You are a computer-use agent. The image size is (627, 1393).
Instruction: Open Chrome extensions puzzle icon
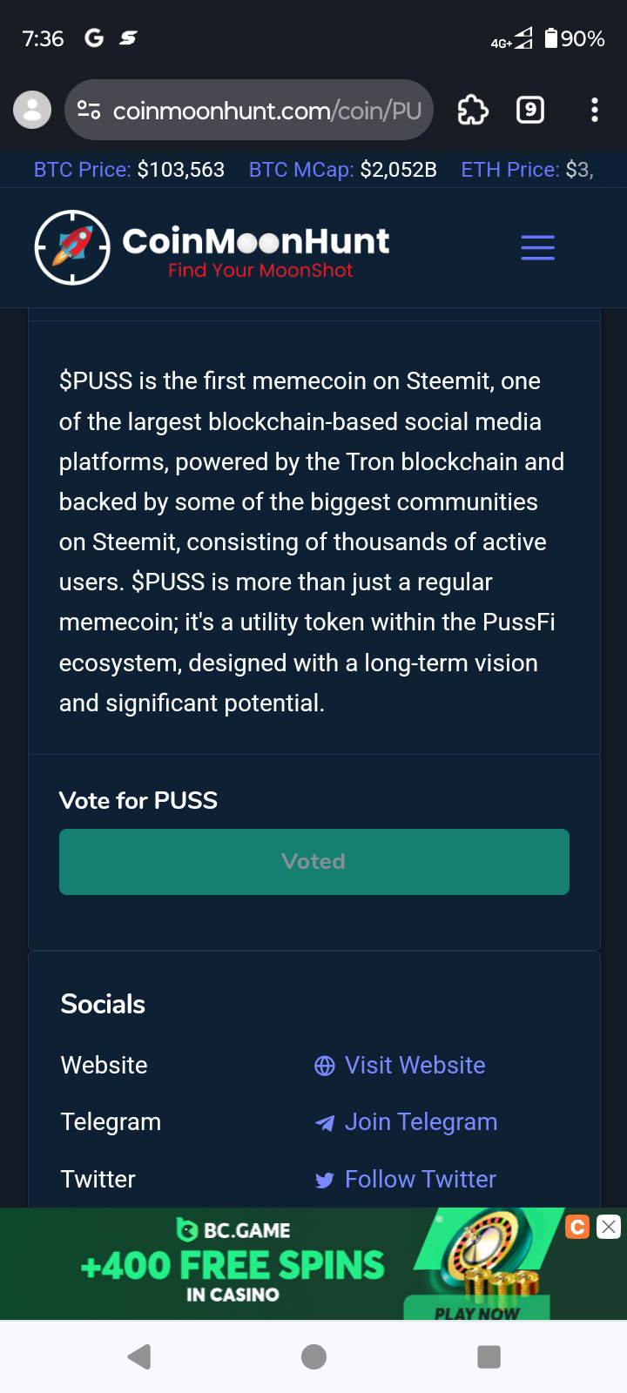pyautogui.click(x=473, y=110)
